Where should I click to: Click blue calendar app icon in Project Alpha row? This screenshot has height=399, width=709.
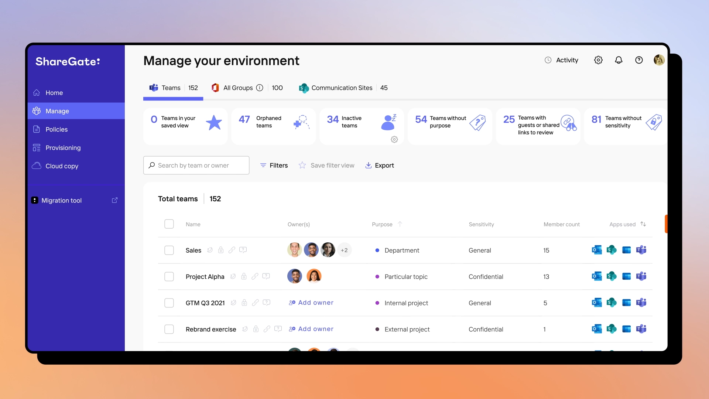pyautogui.click(x=627, y=276)
